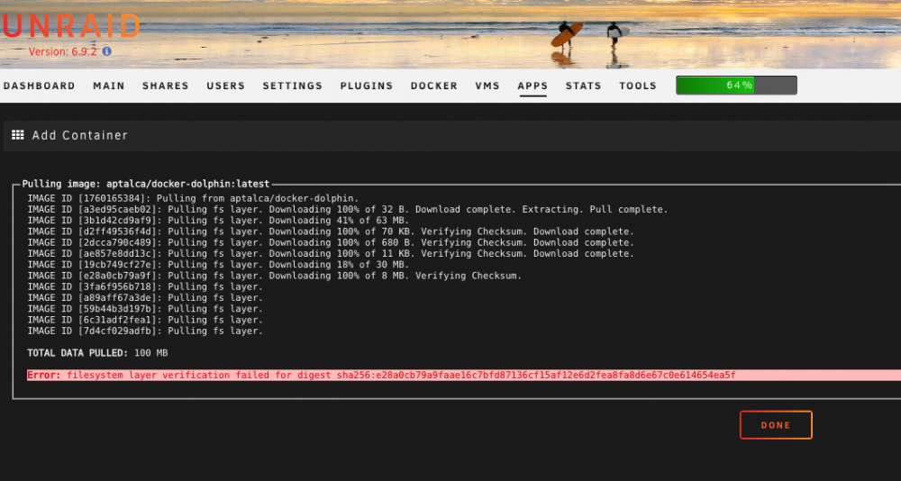Screen dimensions: 901x481
Task: Open the Dashboard menu
Action: point(39,86)
